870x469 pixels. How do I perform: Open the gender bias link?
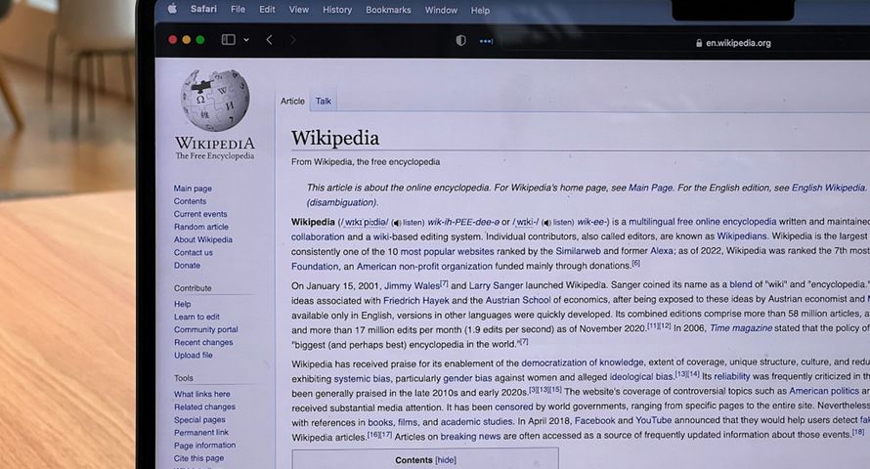pyautogui.click(x=467, y=378)
